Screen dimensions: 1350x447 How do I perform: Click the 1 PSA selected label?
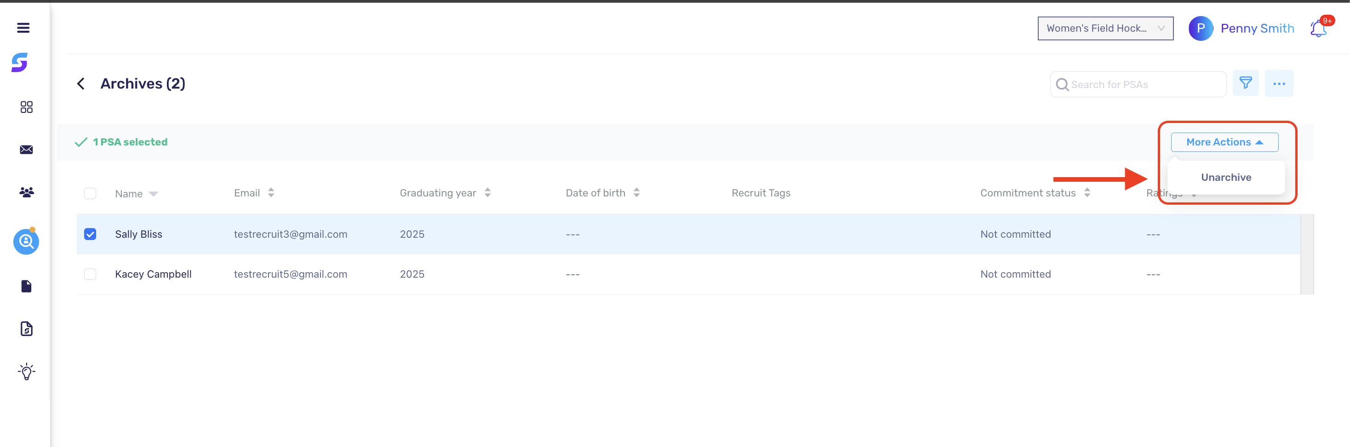(x=130, y=142)
